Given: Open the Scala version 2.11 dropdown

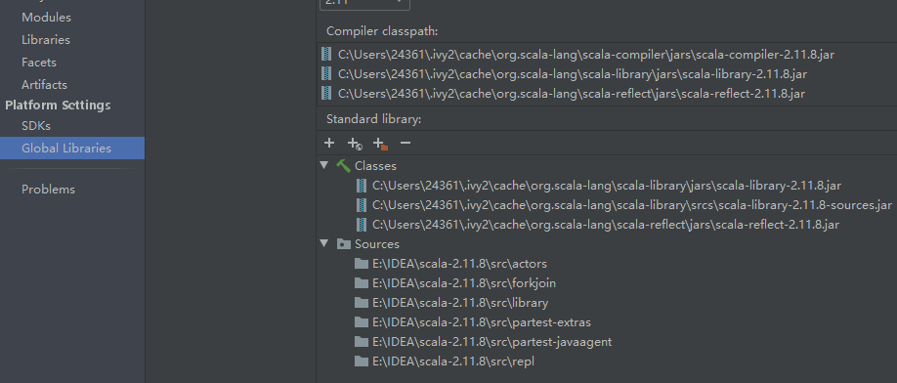Looking at the screenshot, I should (x=364, y=3).
